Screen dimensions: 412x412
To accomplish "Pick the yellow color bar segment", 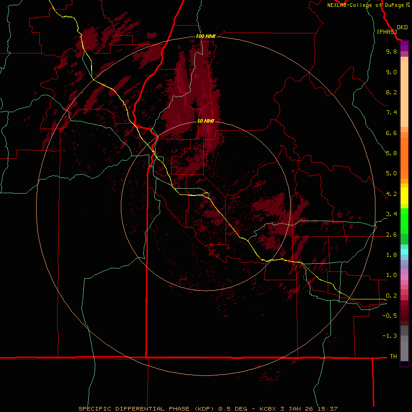I will (404, 196).
